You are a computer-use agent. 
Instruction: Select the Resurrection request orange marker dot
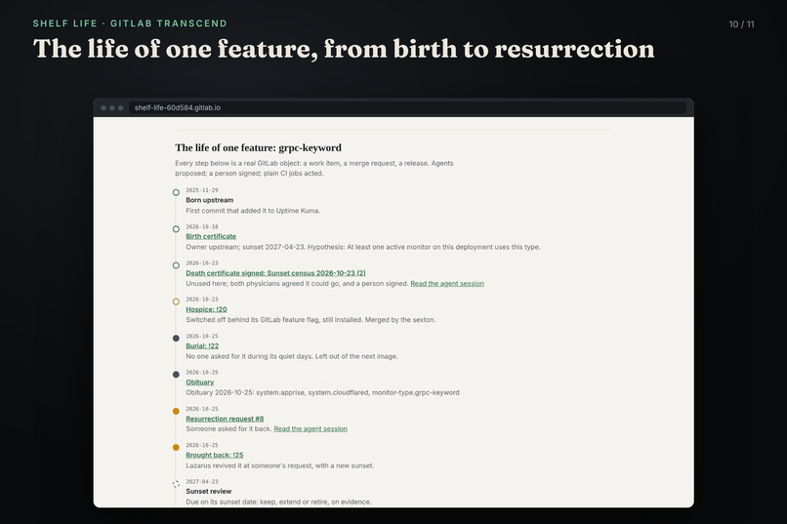pyautogui.click(x=176, y=411)
